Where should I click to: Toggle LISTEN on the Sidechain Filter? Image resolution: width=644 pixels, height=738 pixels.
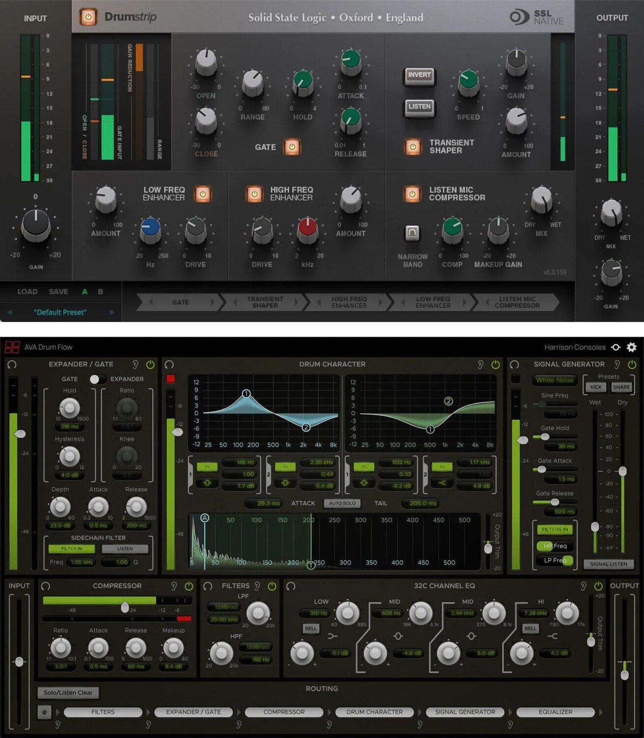point(125,549)
